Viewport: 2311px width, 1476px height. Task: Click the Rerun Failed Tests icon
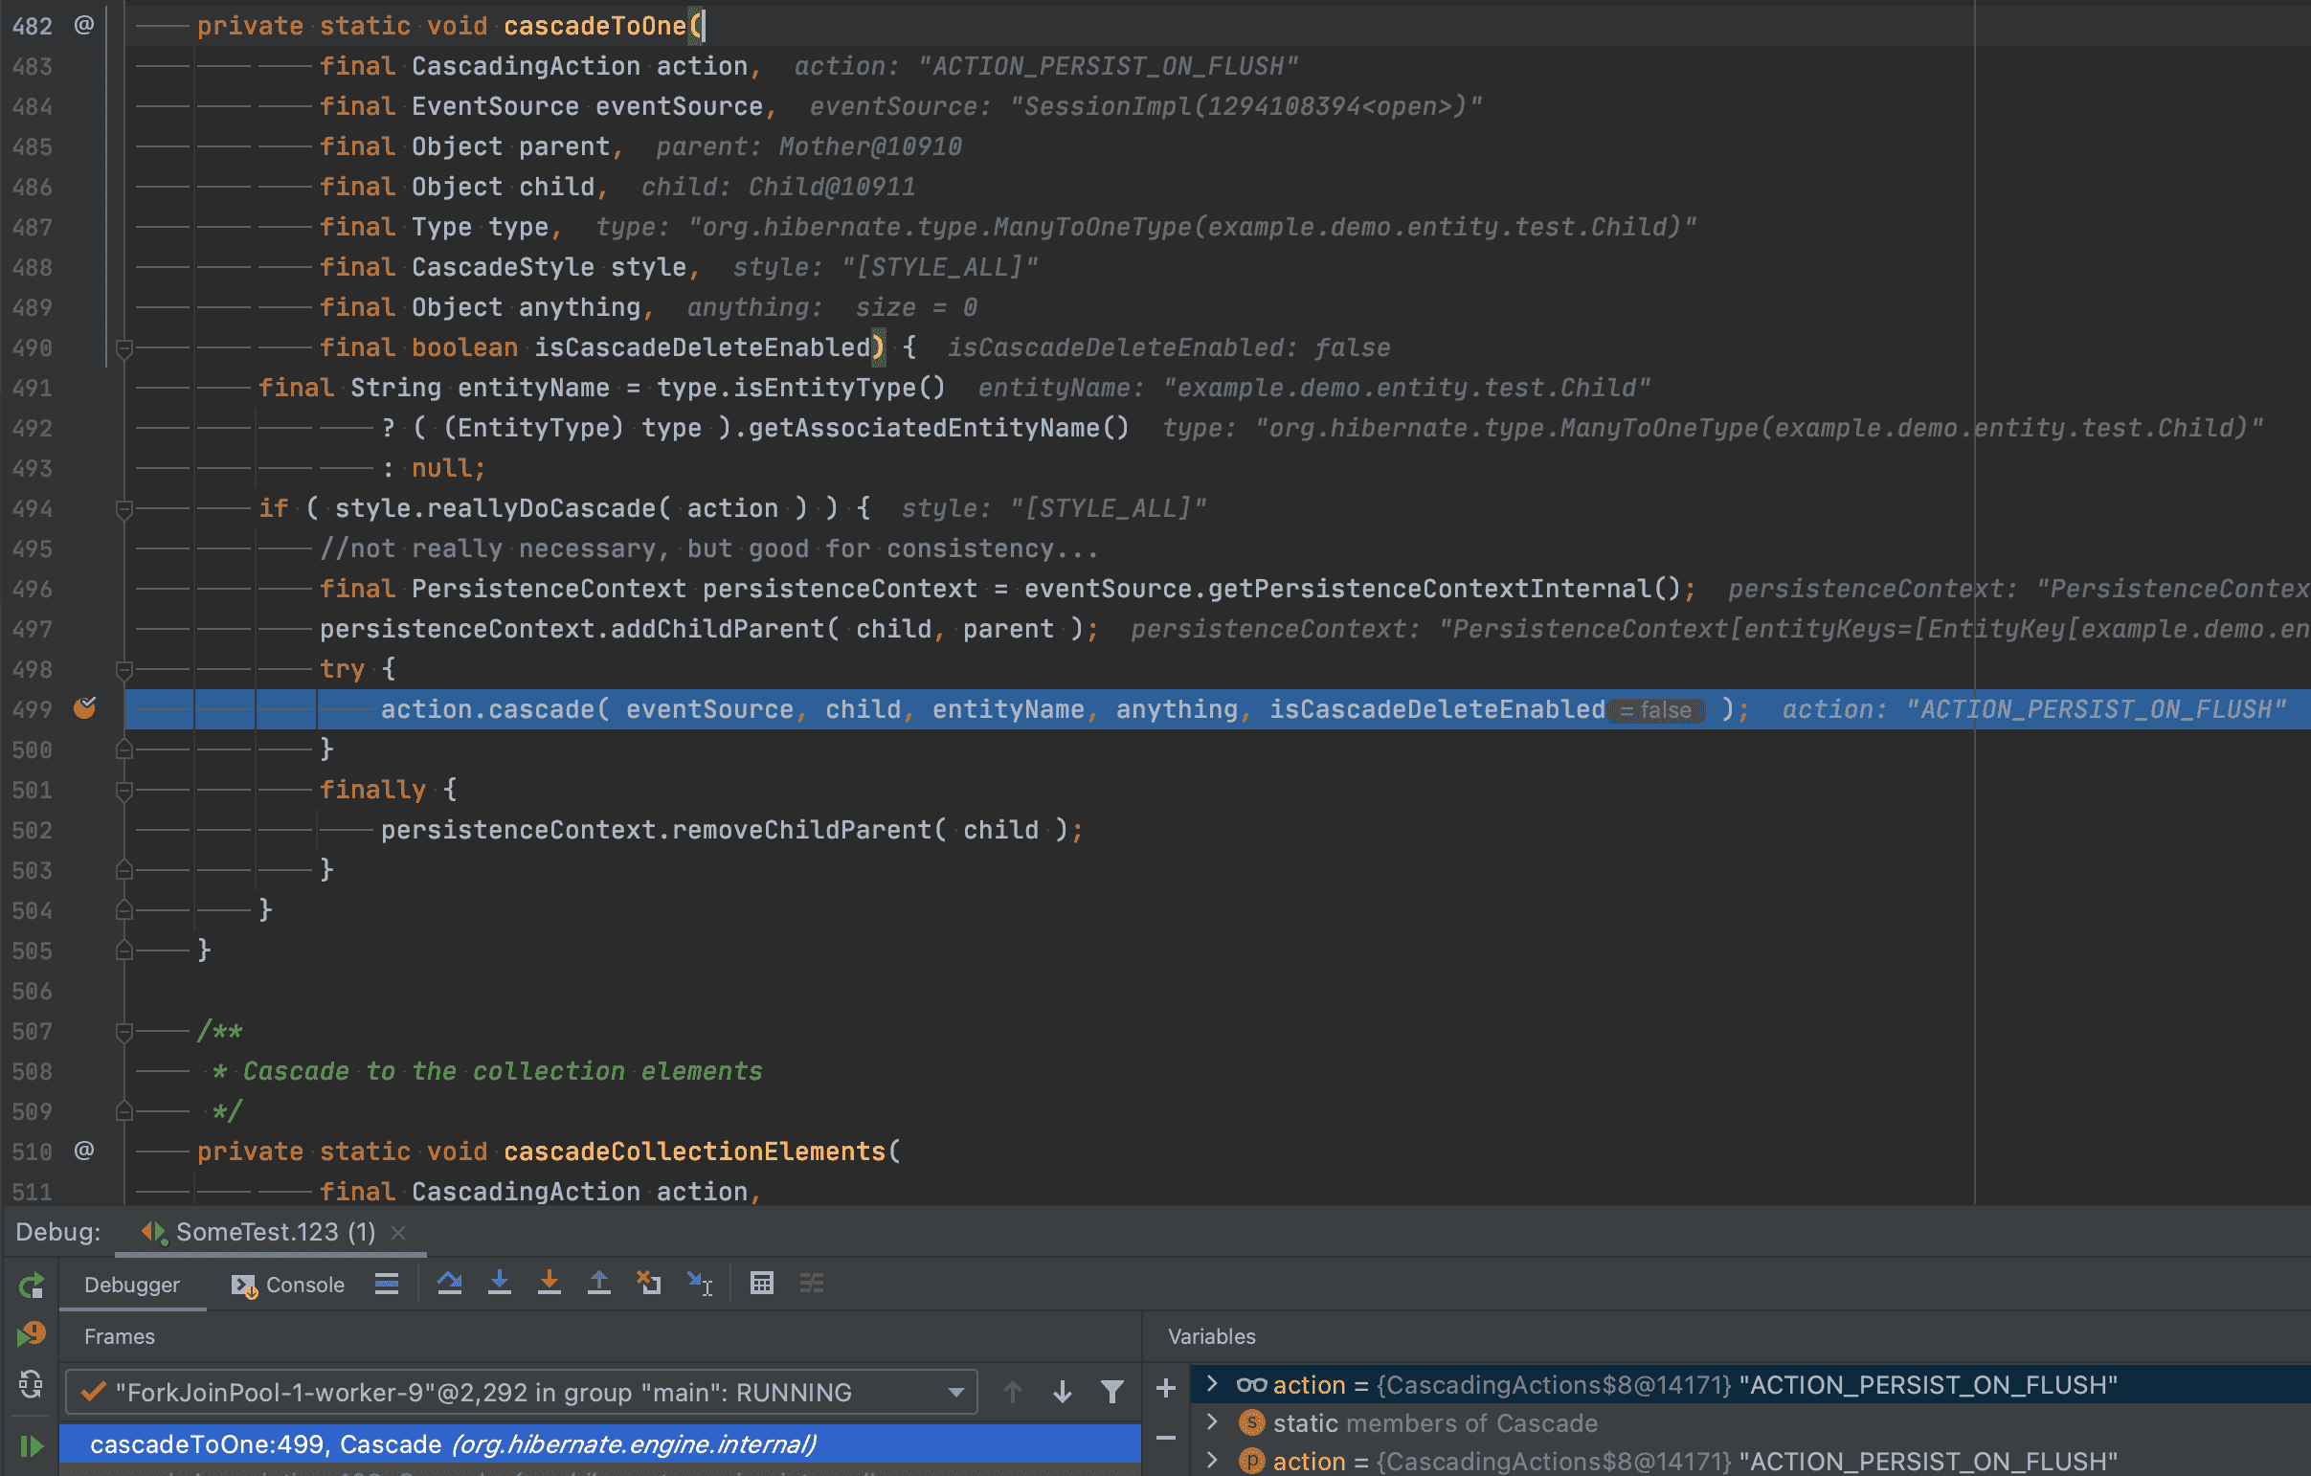point(31,1334)
